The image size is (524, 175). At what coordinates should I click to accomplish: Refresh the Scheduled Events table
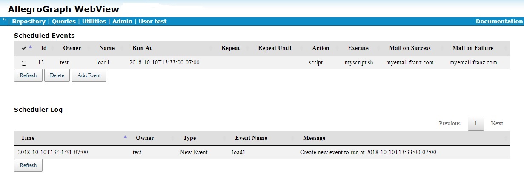coord(28,75)
